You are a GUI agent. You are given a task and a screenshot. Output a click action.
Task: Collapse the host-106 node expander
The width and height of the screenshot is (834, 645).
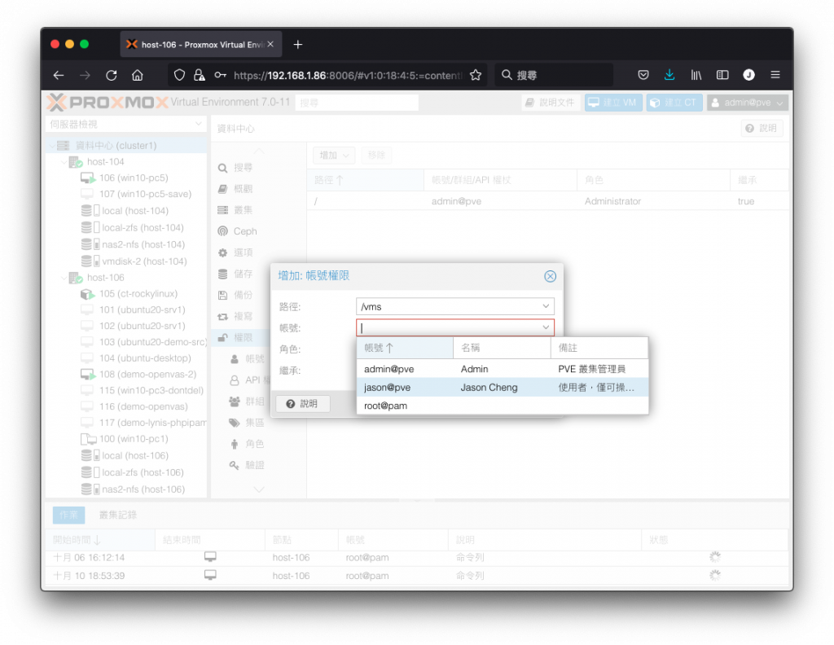[x=64, y=278]
